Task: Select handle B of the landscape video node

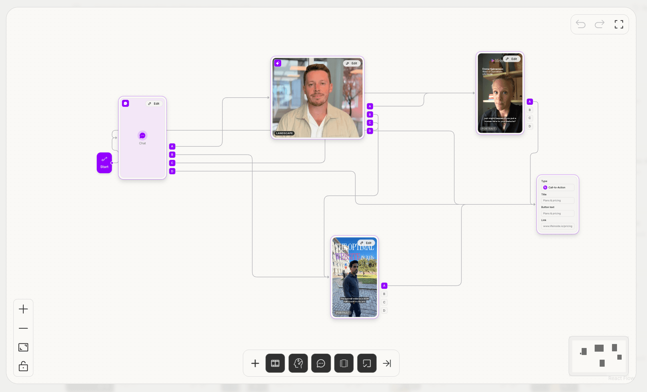Action: tap(370, 115)
